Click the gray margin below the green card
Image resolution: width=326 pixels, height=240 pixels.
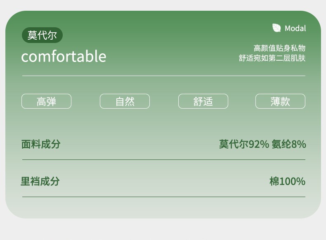[163, 230]
